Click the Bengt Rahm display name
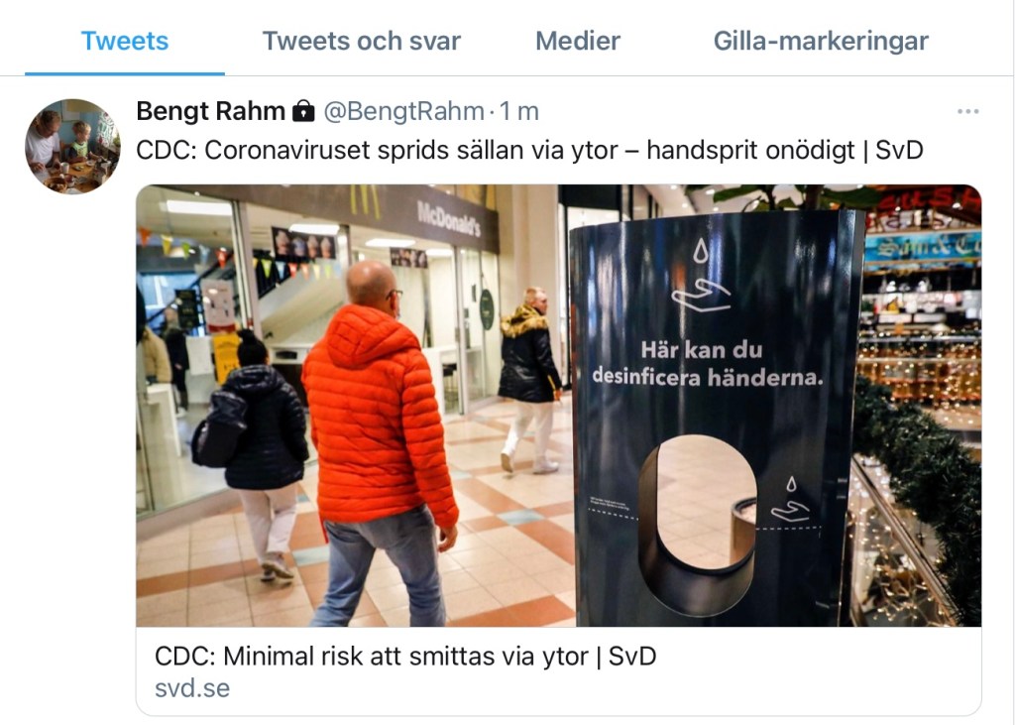 (x=210, y=111)
